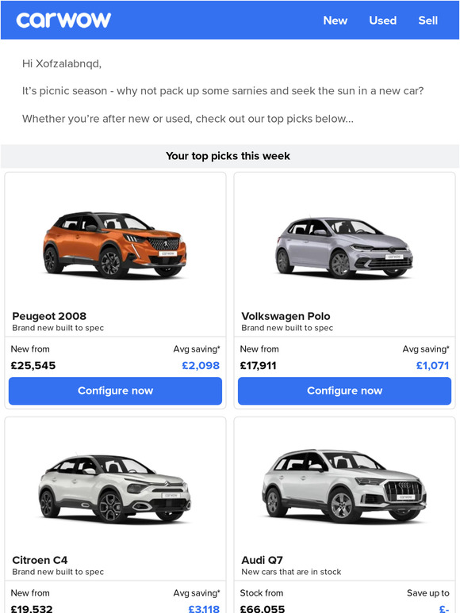Click the £2,098 average saving amount
This screenshot has width=460, height=613.
point(201,366)
